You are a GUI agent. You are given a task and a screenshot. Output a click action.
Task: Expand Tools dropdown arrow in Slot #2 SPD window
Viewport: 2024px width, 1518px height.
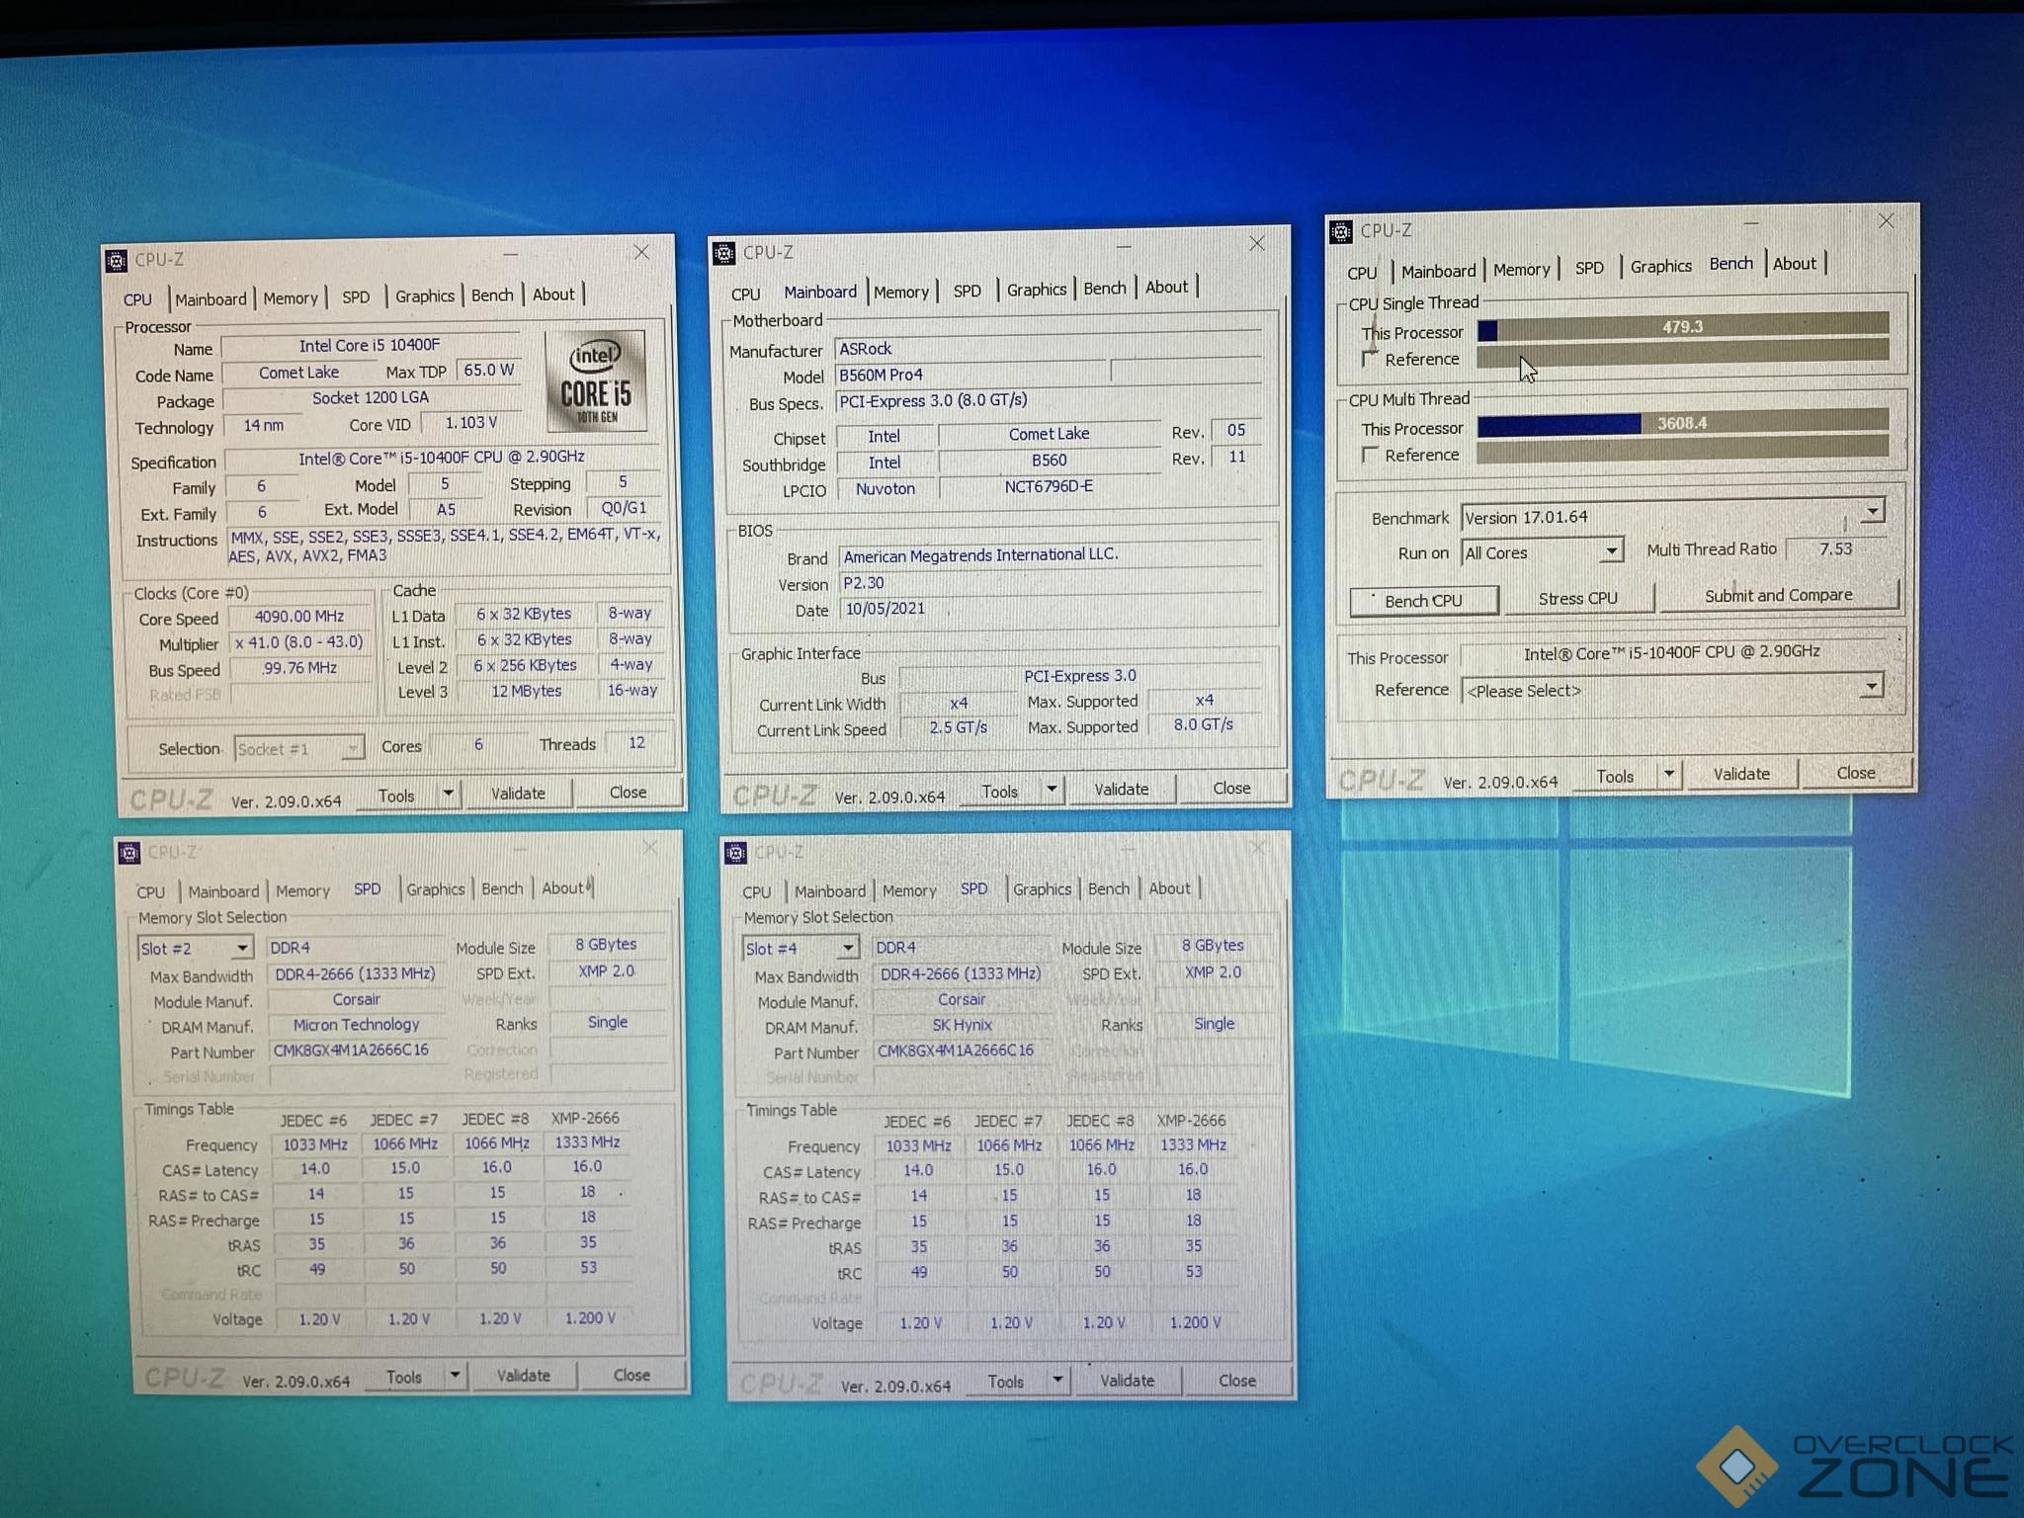click(x=455, y=1375)
